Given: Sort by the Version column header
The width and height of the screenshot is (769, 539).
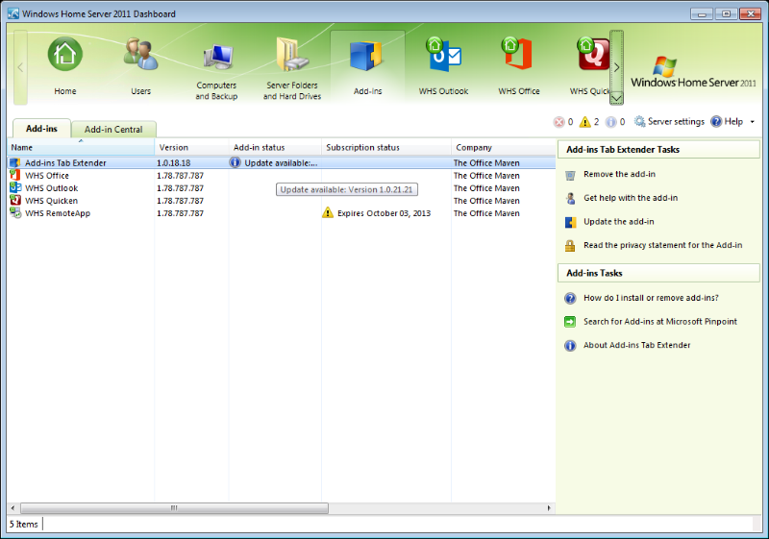Looking at the screenshot, I should (191, 147).
